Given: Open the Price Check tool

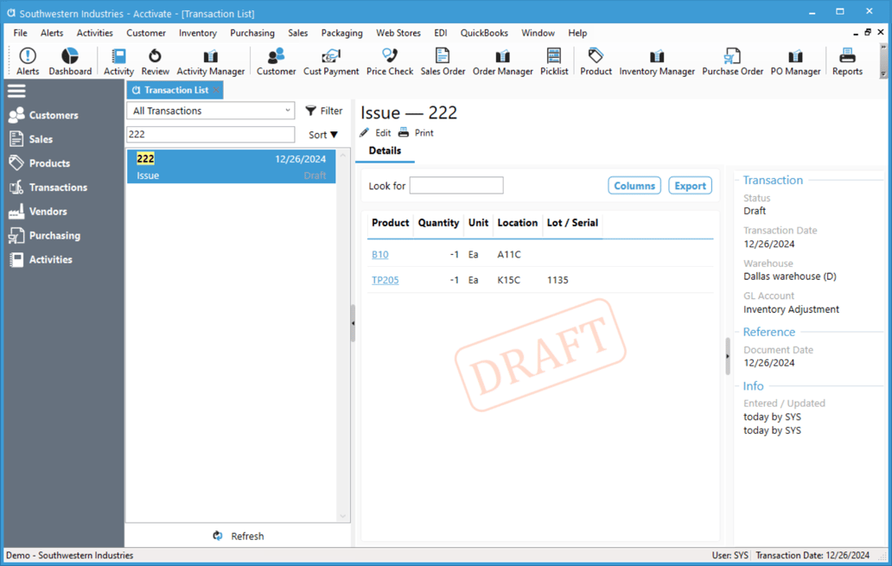Looking at the screenshot, I should (390, 61).
